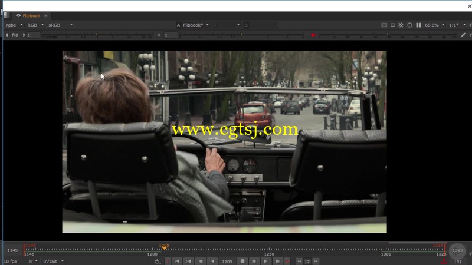Click the 18 fps field
Viewport: 472px width, 265px height.
(x=10, y=261)
